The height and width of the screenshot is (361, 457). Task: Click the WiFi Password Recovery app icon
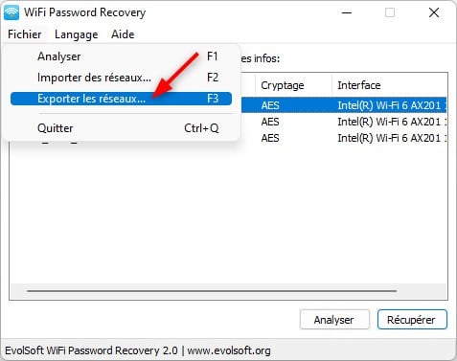point(11,12)
